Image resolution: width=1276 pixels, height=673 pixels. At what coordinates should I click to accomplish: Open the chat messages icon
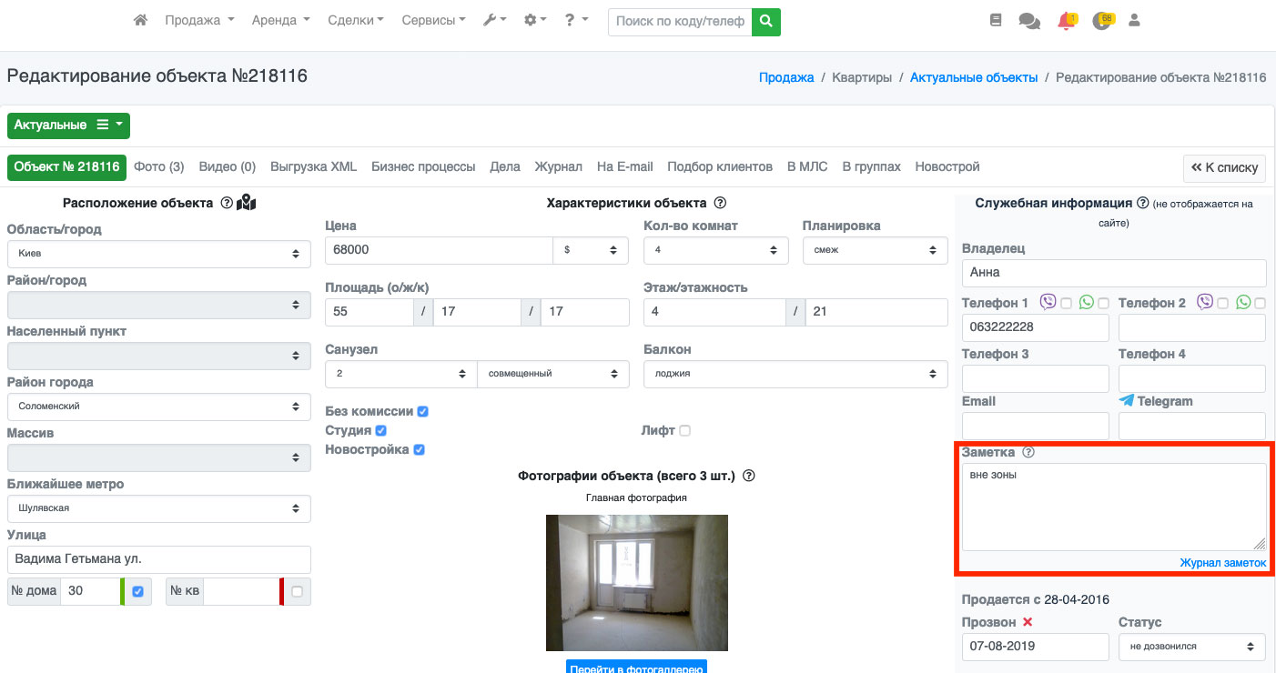[1029, 21]
